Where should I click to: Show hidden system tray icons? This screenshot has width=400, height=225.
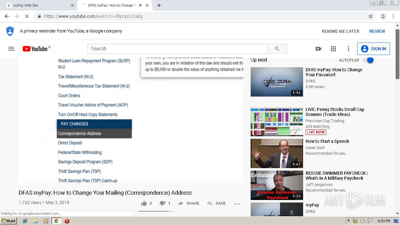[x=348, y=221]
